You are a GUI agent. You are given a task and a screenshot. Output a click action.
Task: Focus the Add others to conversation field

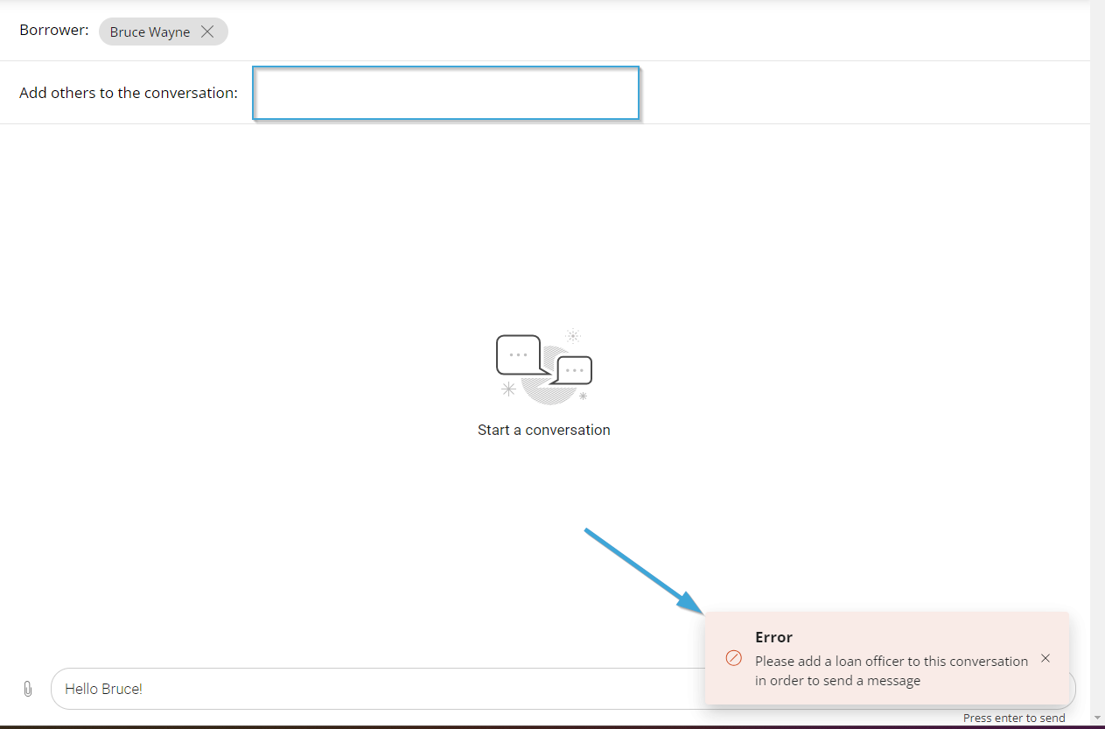tap(446, 93)
